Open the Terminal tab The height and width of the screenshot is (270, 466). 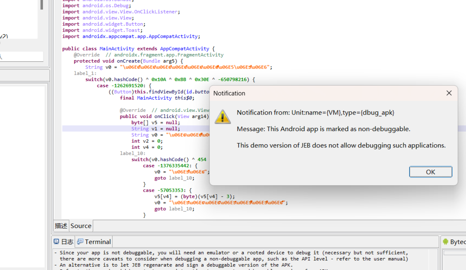pos(94,242)
